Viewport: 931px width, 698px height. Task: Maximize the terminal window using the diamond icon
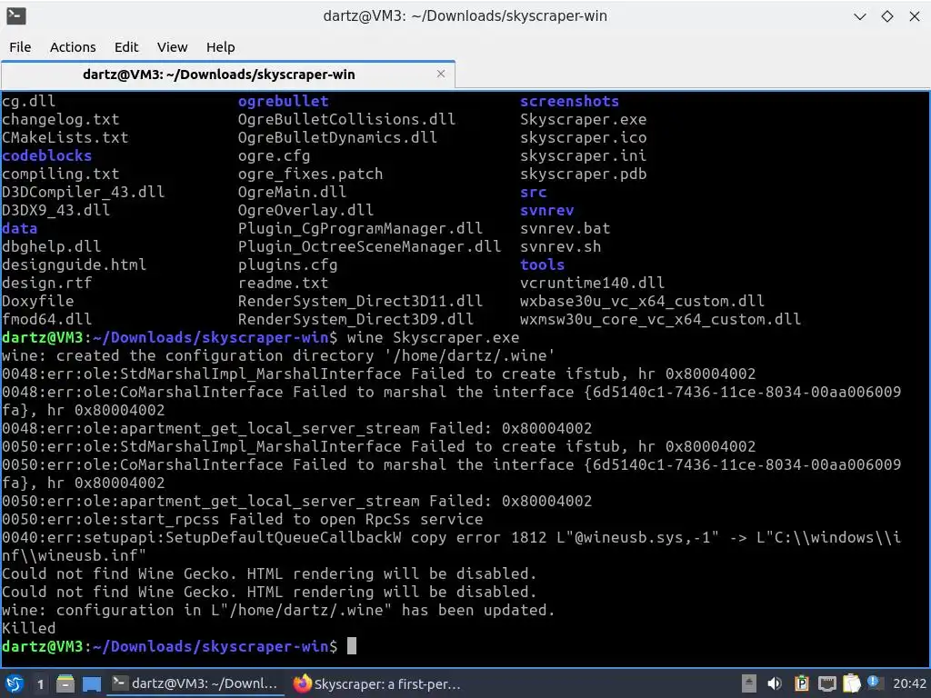[x=887, y=16]
